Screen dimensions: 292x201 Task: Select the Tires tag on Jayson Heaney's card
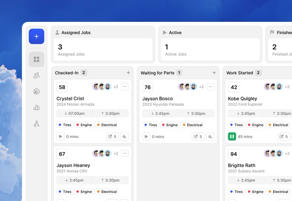65,192
